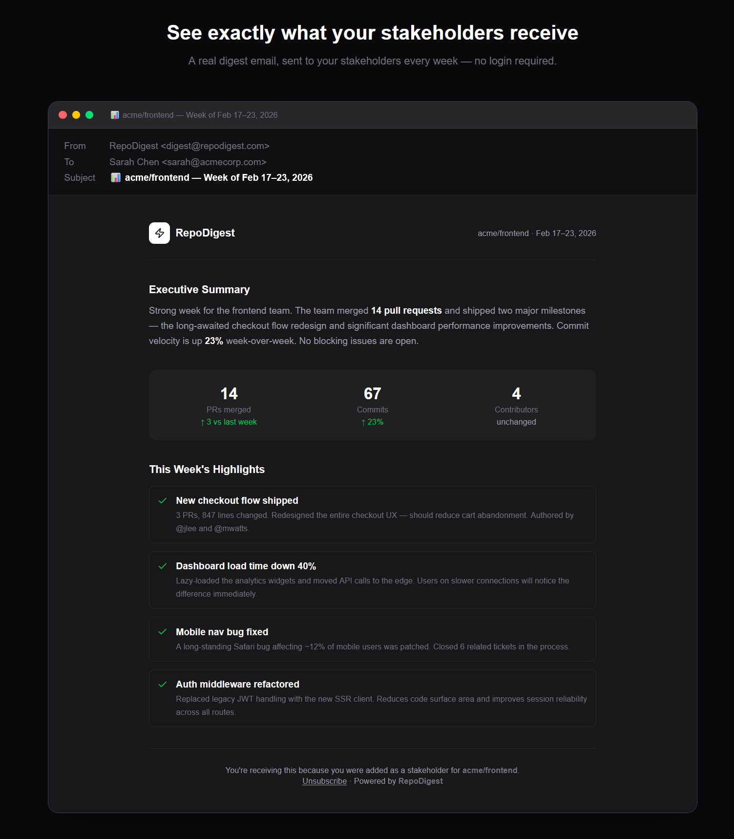
Task: Click the green '↑ 23%' indicator under Commits
Action: click(372, 422)
